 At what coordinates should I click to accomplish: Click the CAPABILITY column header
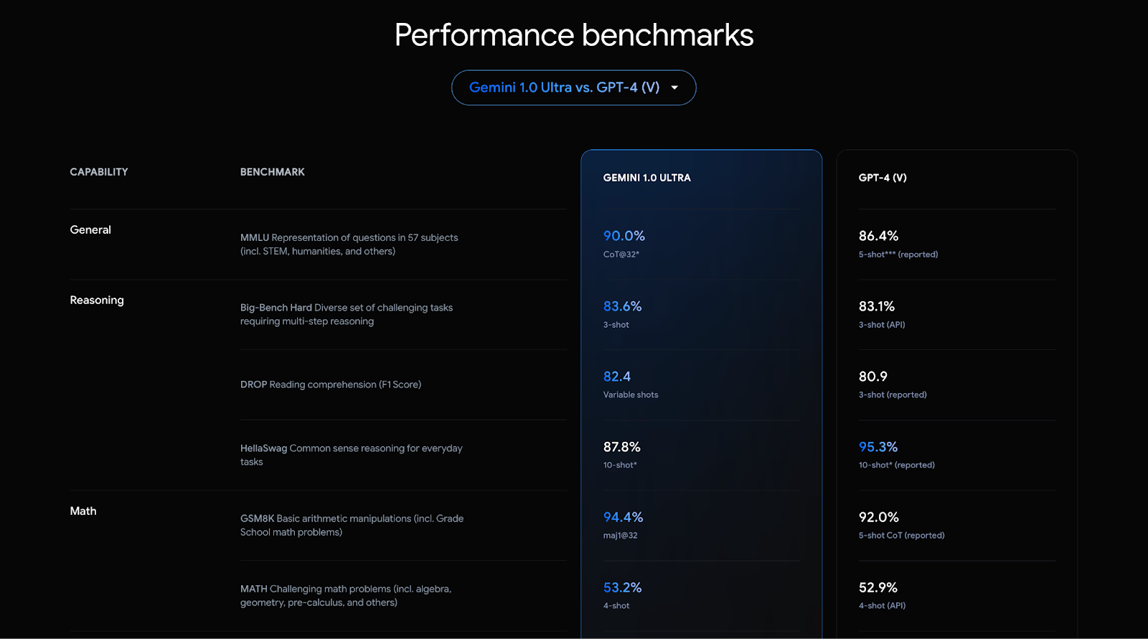[99, 172]
